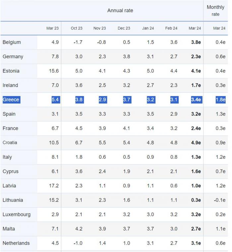Click the Belgium row label
232x252 pixels.
pos(12,42)
